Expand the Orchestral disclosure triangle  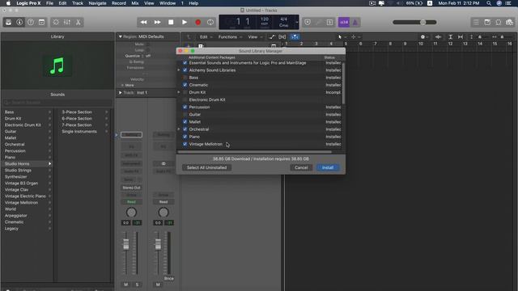point(179,129)
